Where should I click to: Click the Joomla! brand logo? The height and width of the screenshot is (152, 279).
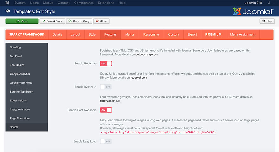click(253, 11)
